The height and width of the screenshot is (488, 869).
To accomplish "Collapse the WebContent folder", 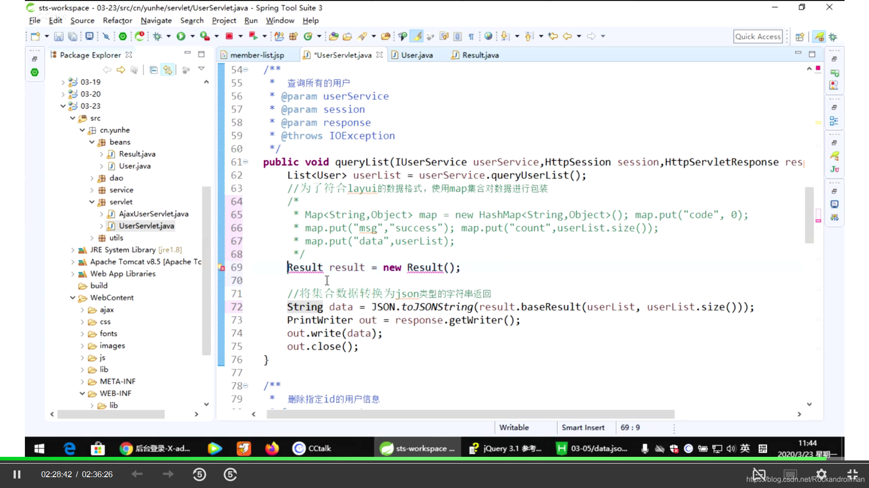I will click(x=72, y=298).
